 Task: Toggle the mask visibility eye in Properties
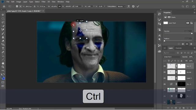pyautogui.click(x=187, y=44)
